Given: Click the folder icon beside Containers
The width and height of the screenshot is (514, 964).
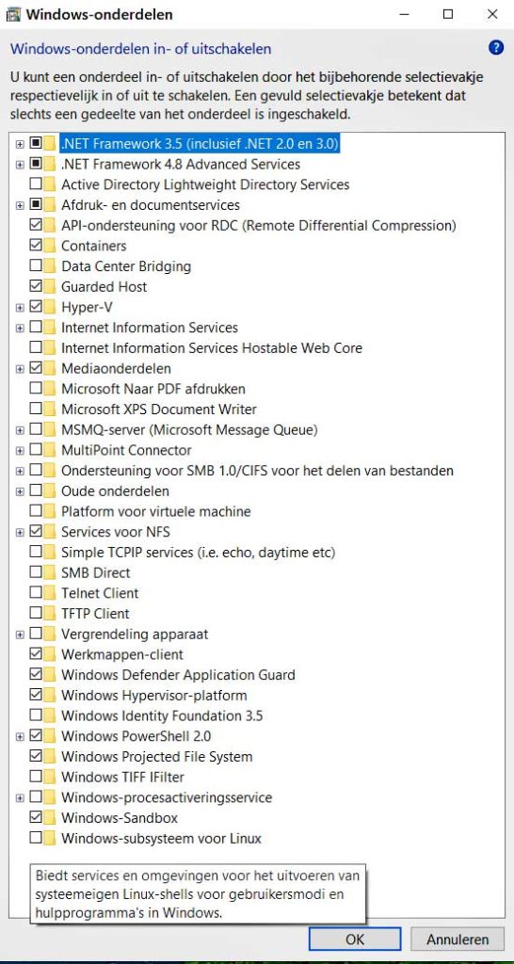Looking at the screenshot, I should (50, 246).
